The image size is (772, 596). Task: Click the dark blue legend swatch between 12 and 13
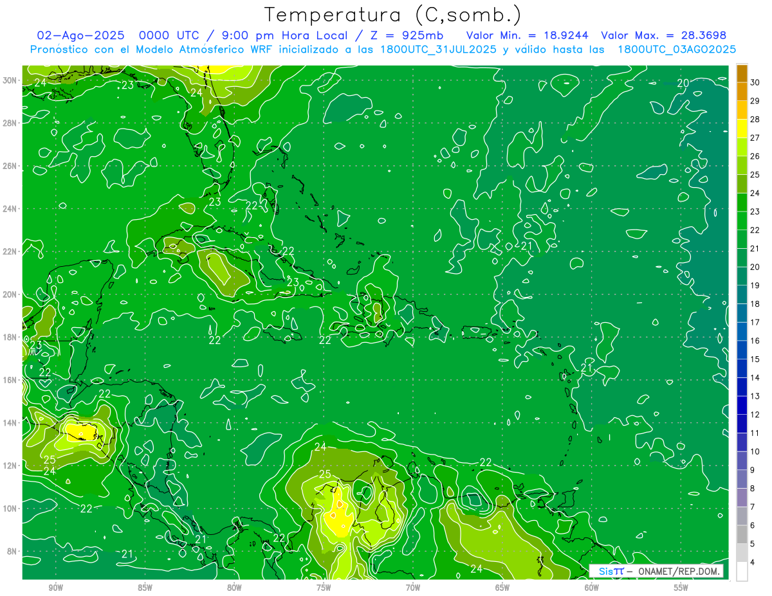[x=742, y=406]
